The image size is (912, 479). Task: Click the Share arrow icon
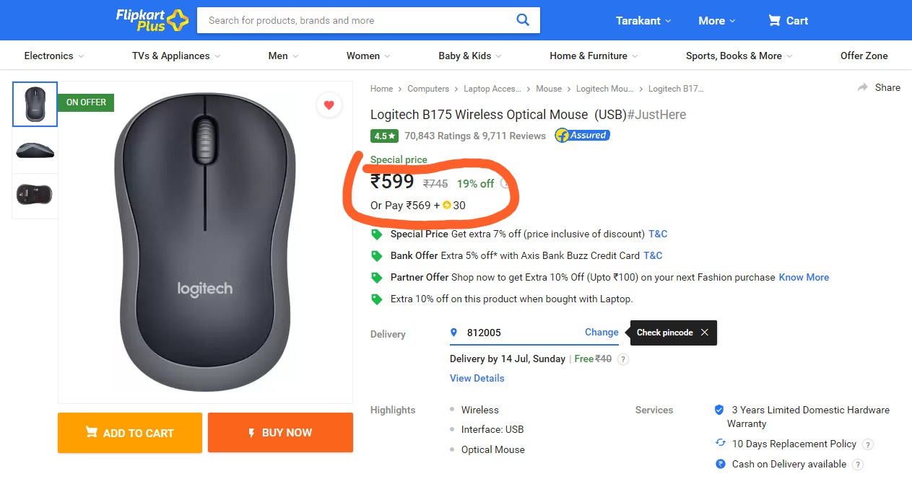tap(862, 87)
